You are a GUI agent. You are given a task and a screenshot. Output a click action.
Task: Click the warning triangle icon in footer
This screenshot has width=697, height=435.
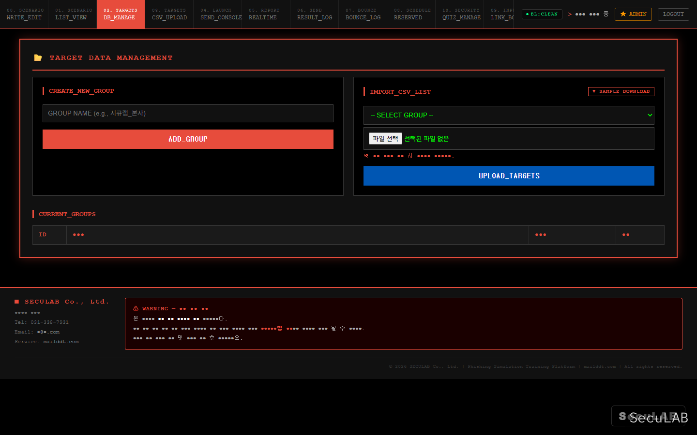pyautogui.click(x=136, y=308)
